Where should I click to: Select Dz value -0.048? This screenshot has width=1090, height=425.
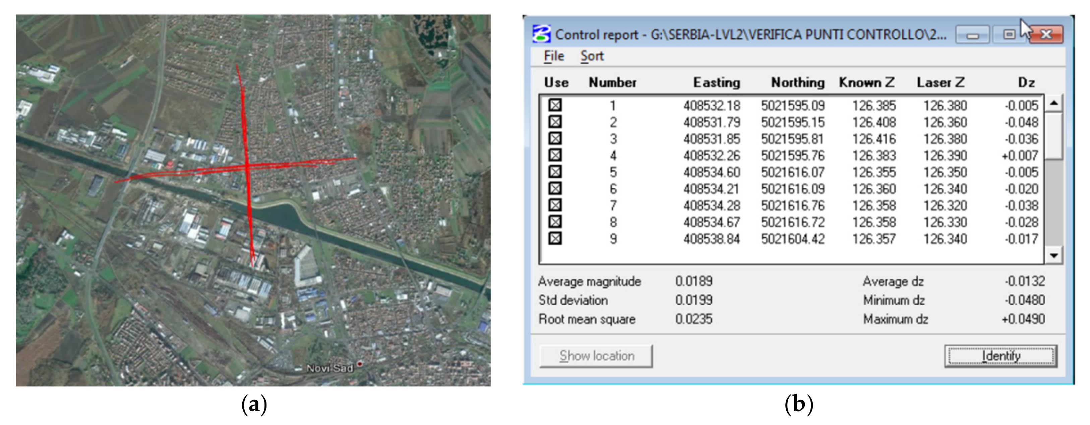1021,122
